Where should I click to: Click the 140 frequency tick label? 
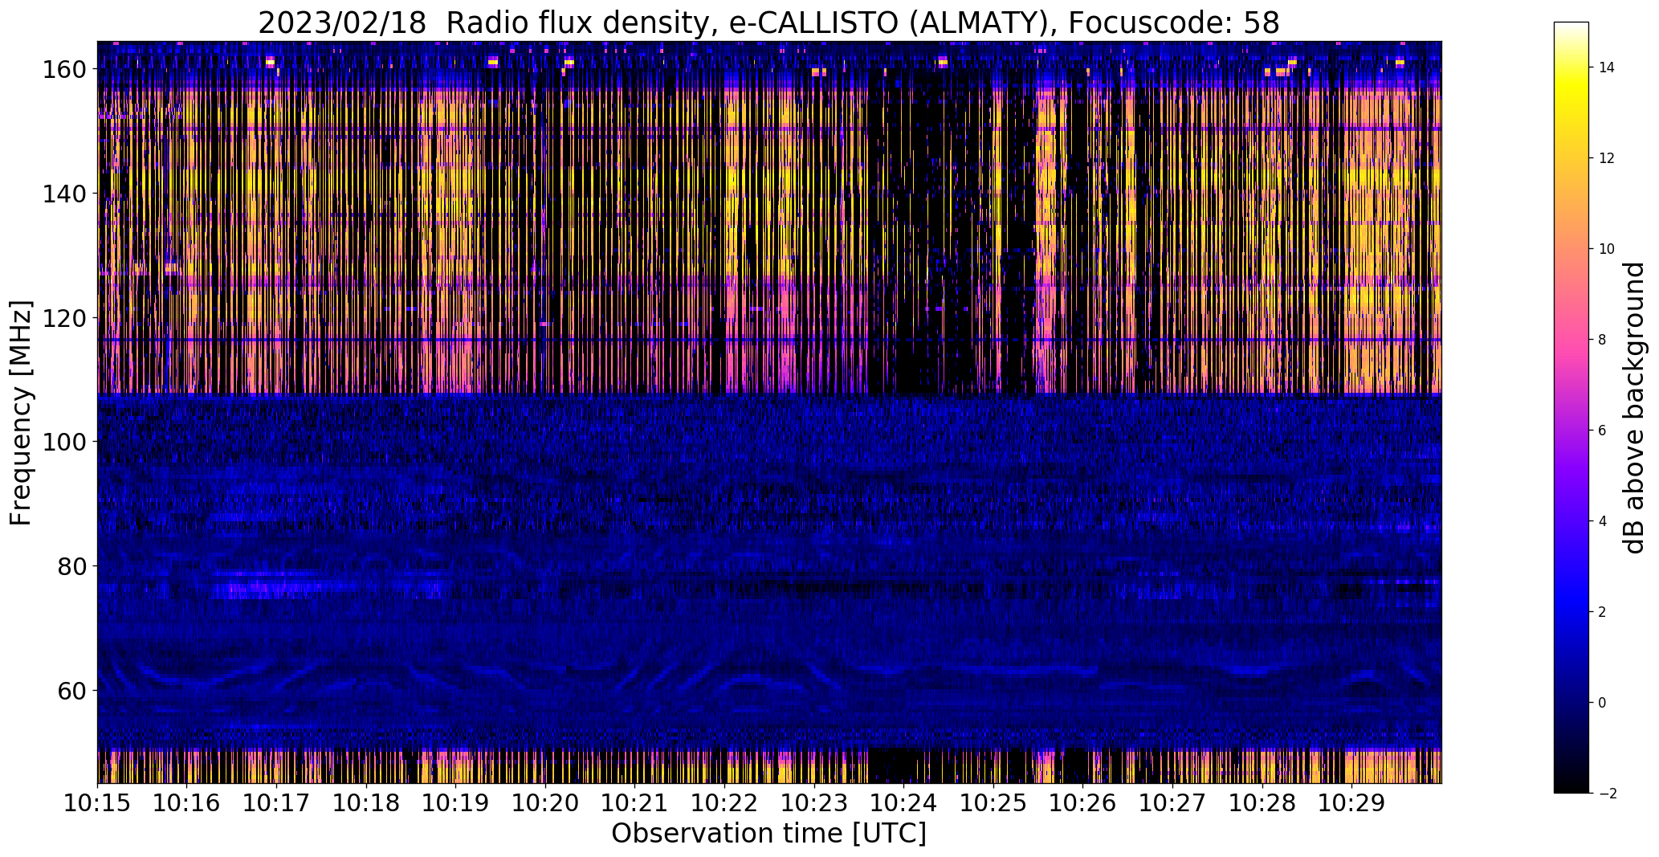tap(65, 194)
